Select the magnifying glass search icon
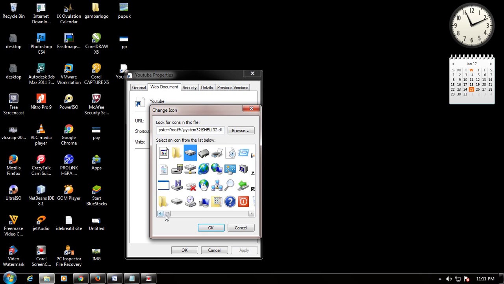 [230, 185]
